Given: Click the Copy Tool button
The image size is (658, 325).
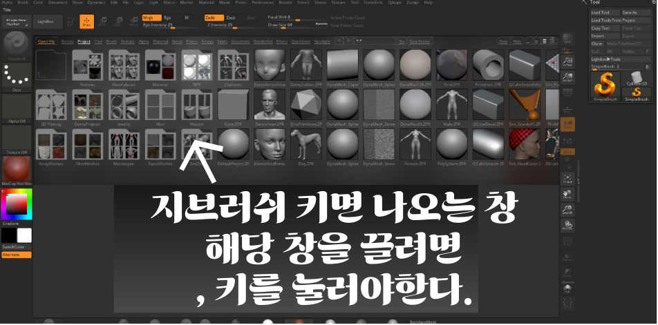Looking at the screenshot, I should coord(605,28).
